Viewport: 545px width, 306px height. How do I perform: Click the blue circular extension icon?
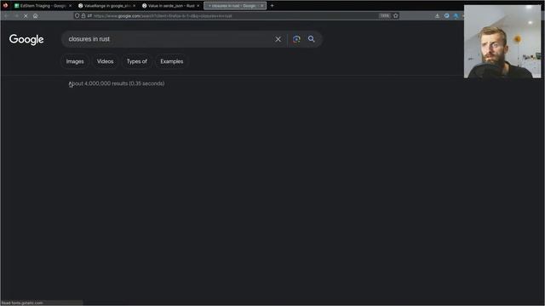446,16
